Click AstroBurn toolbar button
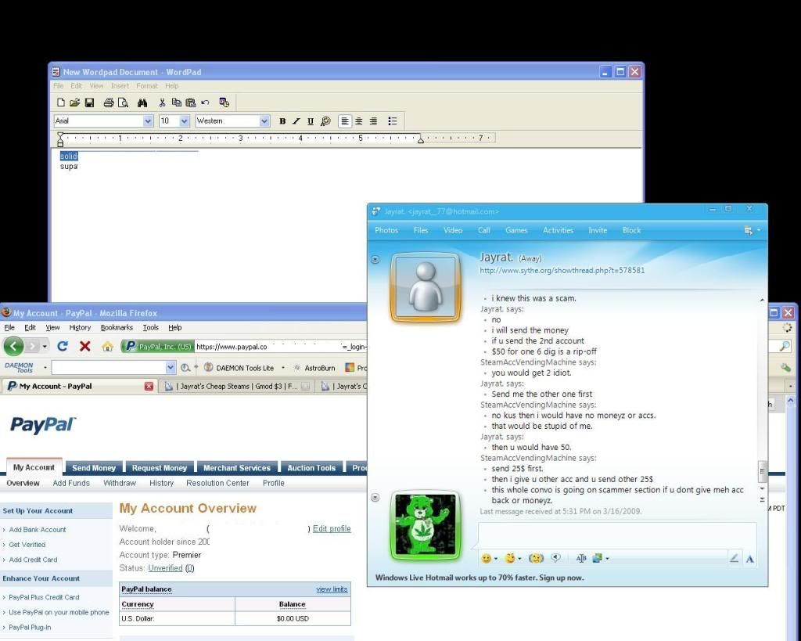Viewport: 801px width, 641px height. pos(314,368)
